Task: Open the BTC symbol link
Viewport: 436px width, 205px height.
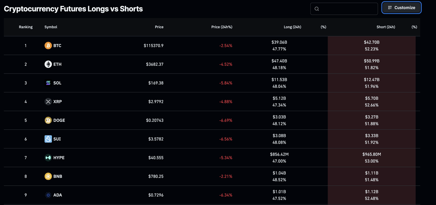Action: coord(57,45)
